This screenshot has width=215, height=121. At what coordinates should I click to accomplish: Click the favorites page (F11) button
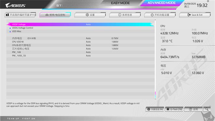click(20, 15)
